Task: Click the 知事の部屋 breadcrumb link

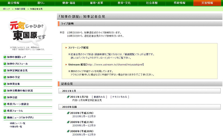Action: 20,9
